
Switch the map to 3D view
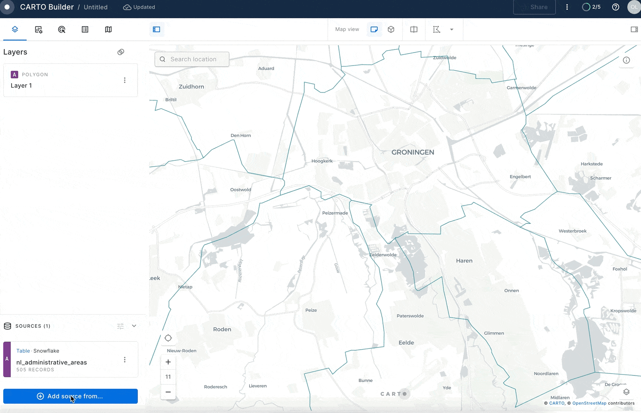pyautogui.click(x=391, y=30)
